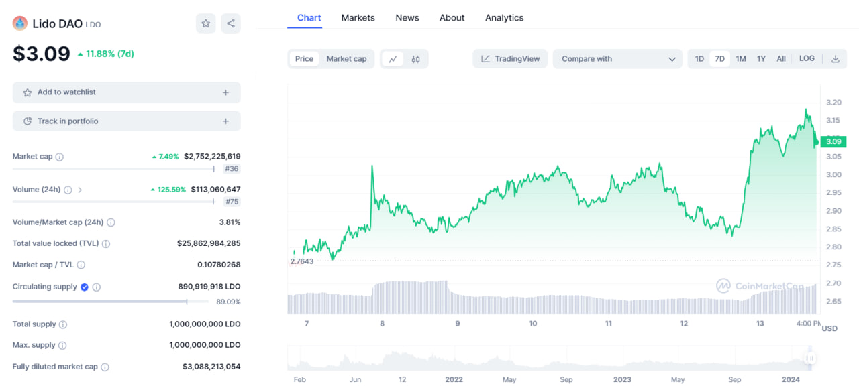Click the 3.09 current price label
The width and height of the screenshot is (859, 388).
coord(833,141)
